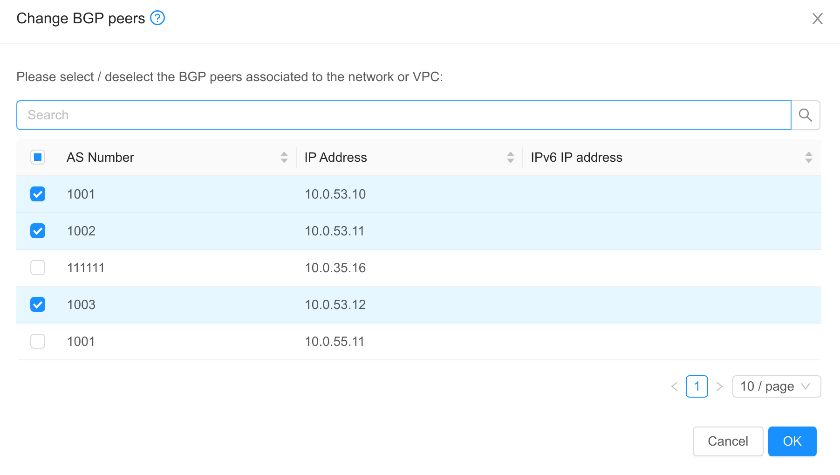Enable the checkbox for peer 1001 at 10.0.55.11
The width and height of the screenshot is (840, 475).
pos(38,341)
